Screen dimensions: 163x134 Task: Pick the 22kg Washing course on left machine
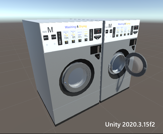(x=79, y=36)
